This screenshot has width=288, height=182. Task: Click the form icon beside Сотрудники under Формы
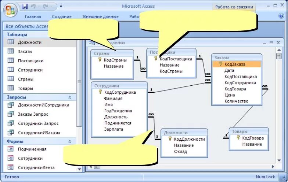(10, 158)
